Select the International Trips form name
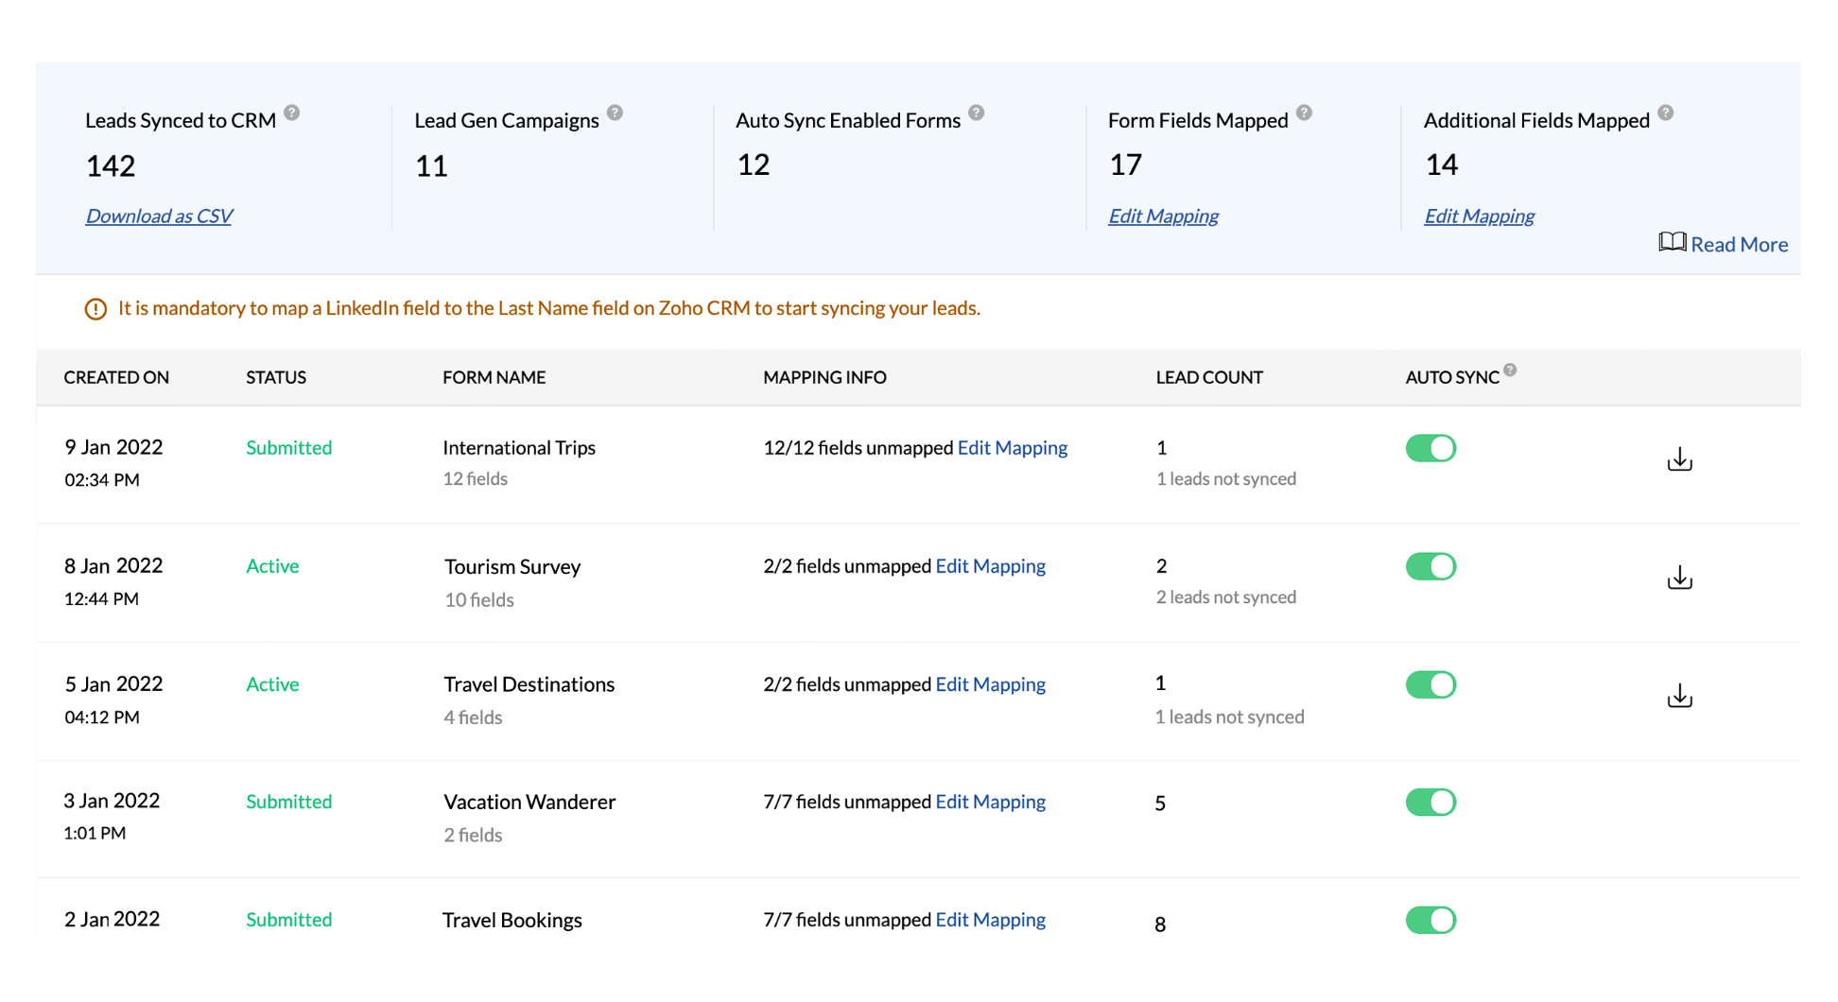 click(x=519, y=447)
